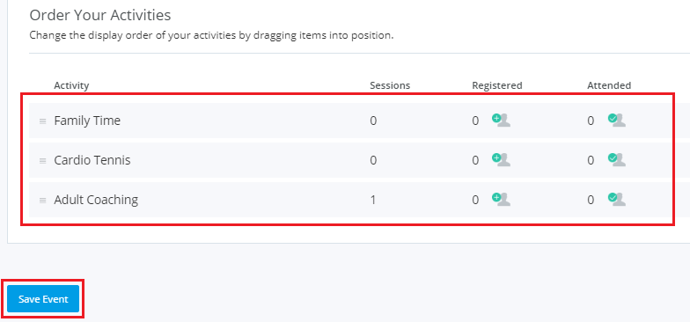Open attended checkmark icon for Family Time

(x=617, y=120)
